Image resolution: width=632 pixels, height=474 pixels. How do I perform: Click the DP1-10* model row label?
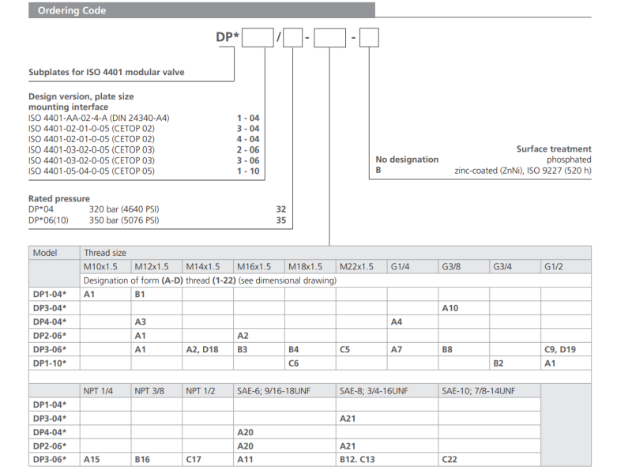pyautogui.click(x=49, y=363)
